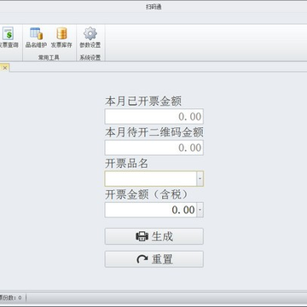Click the 本月已开票金额 label text
307x307 pixels.
coord(143,101)
